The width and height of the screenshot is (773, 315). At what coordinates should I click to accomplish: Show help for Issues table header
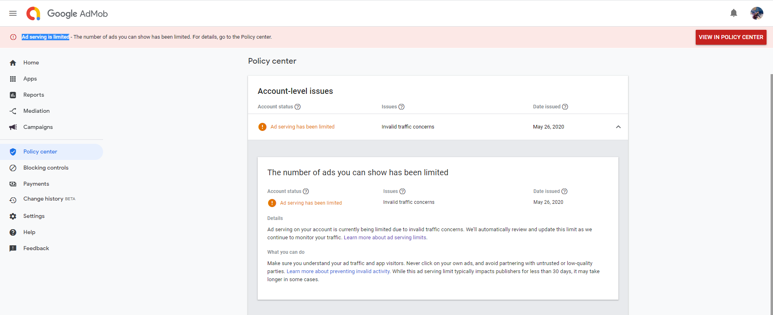401,107
